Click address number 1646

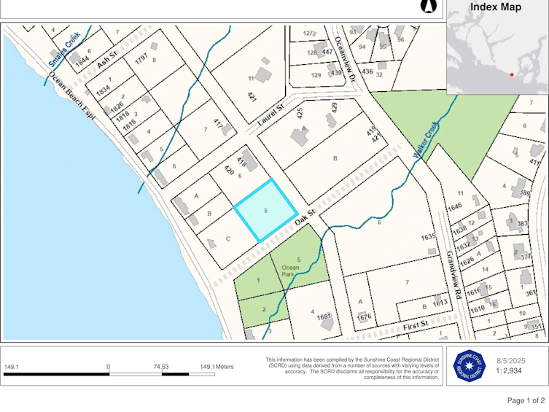click(x=455, y=207)
